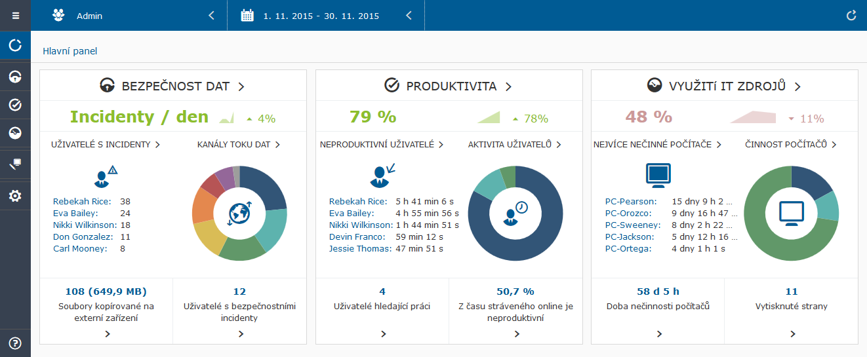Open the date range picker 1. 11. 2015
This screenshot has height=357, width=867.
click(321, 16)
